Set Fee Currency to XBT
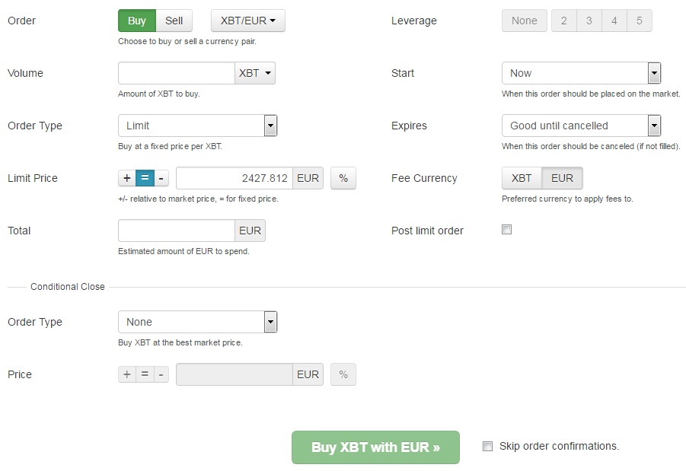 pyautogui.click(x=522, y=178)
